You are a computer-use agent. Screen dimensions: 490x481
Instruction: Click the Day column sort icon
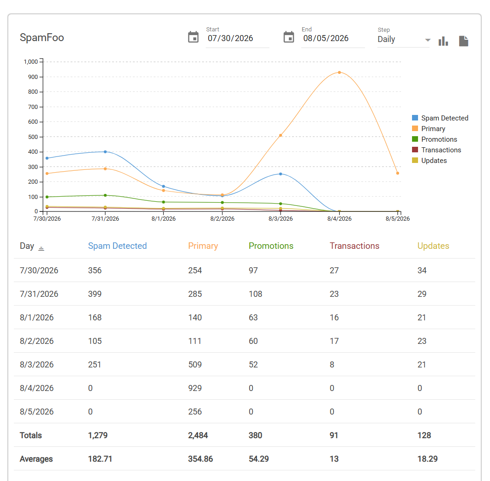click(x=41, y=248)
